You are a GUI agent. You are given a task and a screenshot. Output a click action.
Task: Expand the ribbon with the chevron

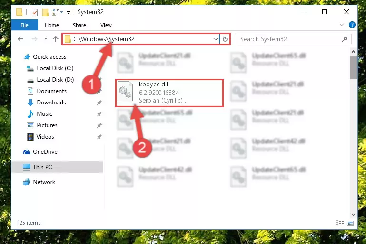click(x=342, y=25)
